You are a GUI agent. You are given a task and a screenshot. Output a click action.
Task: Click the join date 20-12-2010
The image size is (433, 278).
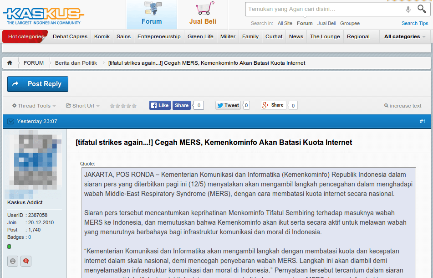pyautogui.click(x=41, y=222)
